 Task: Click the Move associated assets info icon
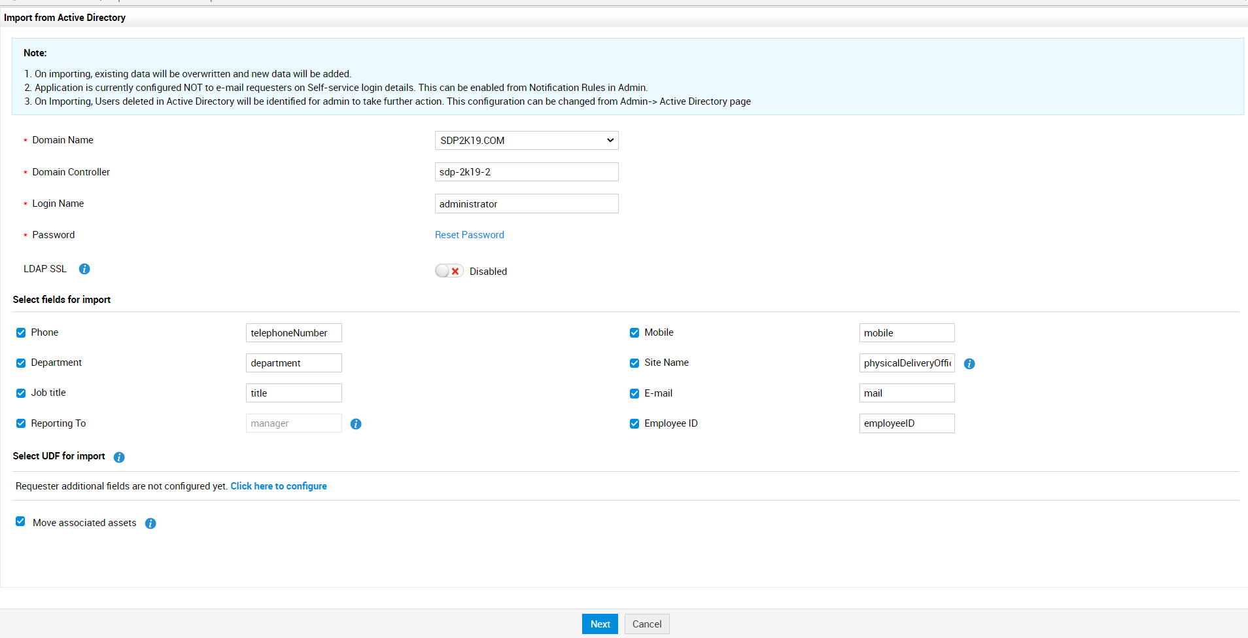[x=150, y=523]
